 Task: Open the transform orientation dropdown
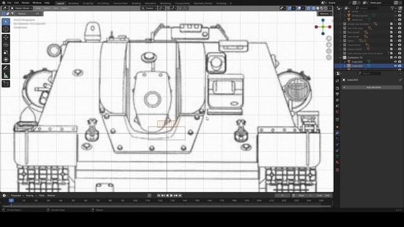149,8
